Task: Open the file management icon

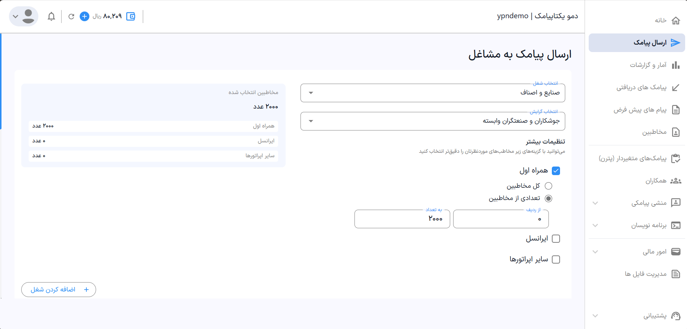Action: click(x=675, y=274)
